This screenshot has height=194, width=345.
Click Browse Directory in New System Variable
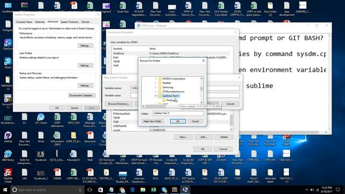click(x=119, y=104)
